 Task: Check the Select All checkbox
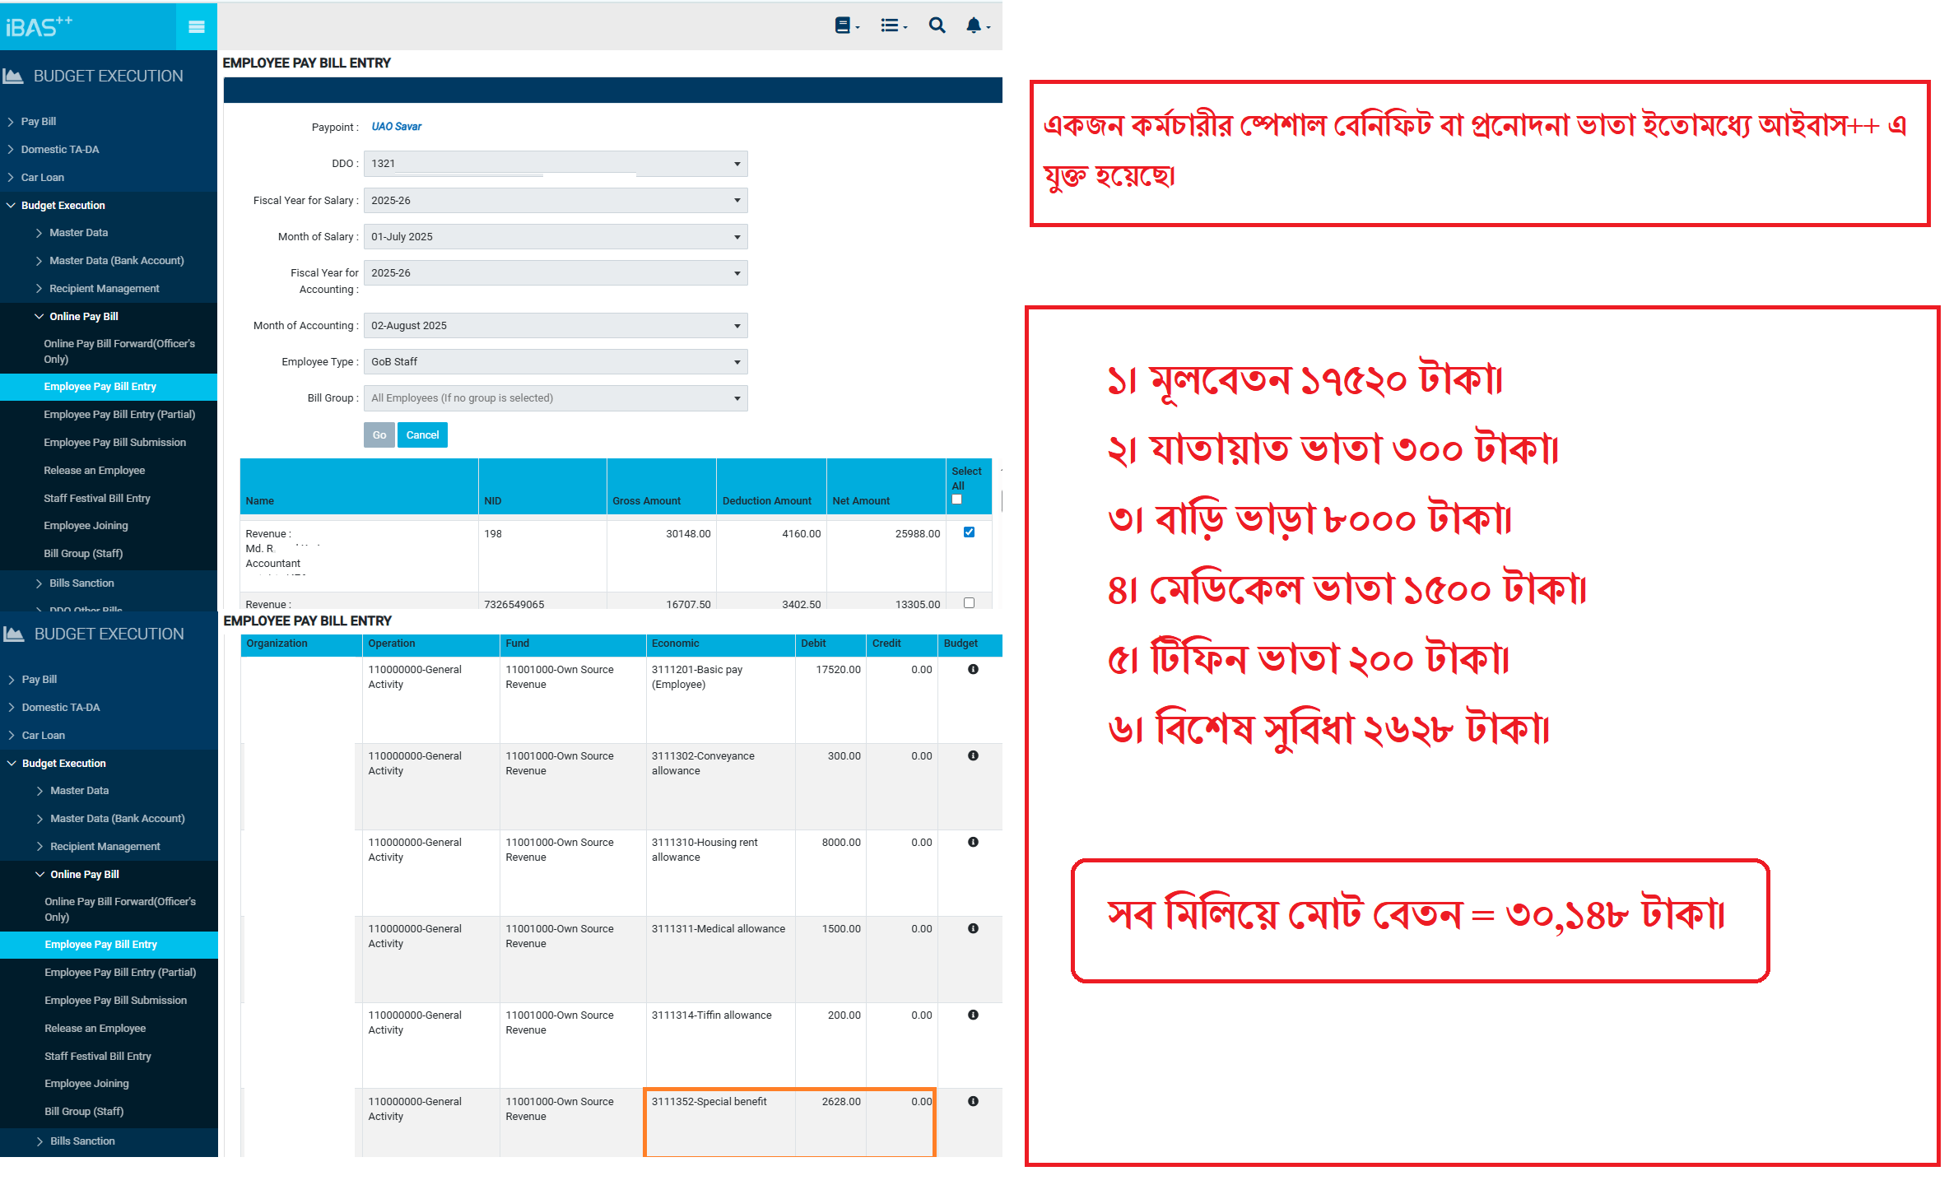coord(956,500)
